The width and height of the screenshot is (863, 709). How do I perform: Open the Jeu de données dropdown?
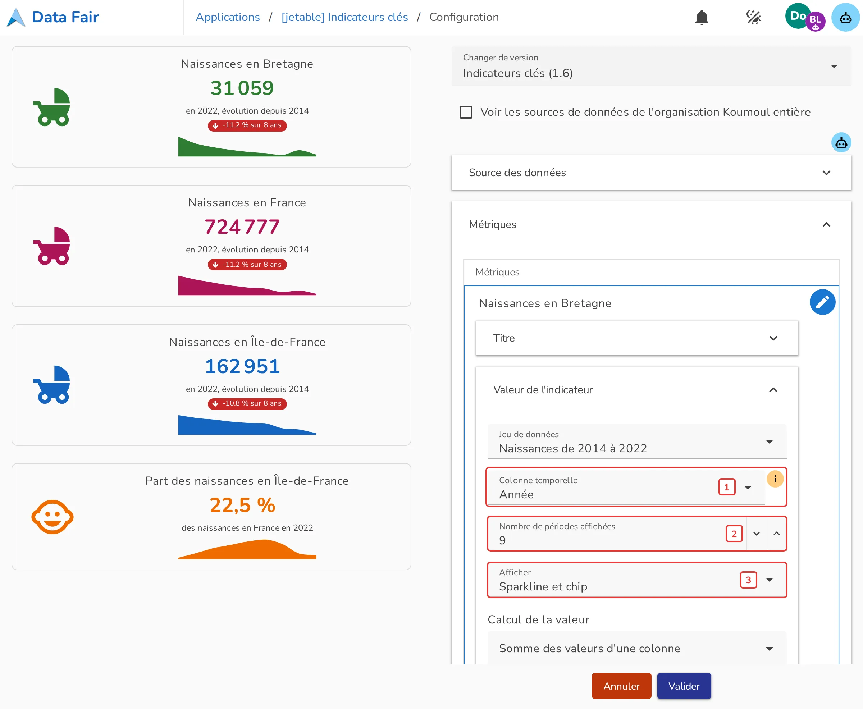(637, 442)
